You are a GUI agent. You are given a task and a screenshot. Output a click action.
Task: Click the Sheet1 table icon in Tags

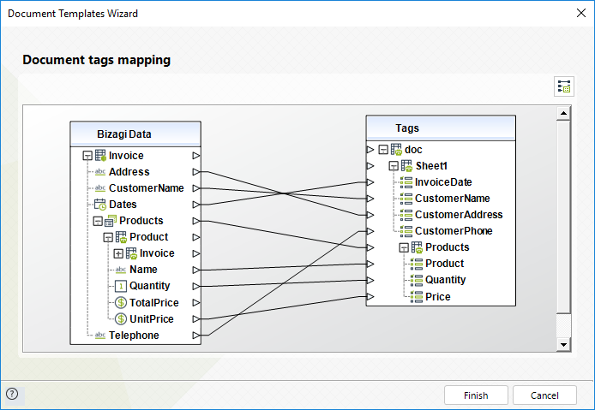pyautogui.click(x=406, y=165)
